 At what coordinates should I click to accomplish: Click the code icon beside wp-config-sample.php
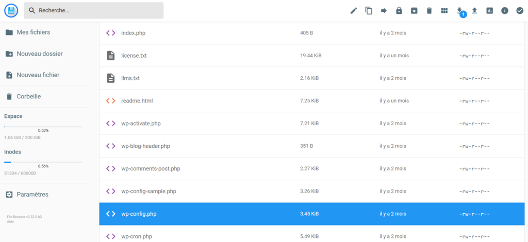111,191
